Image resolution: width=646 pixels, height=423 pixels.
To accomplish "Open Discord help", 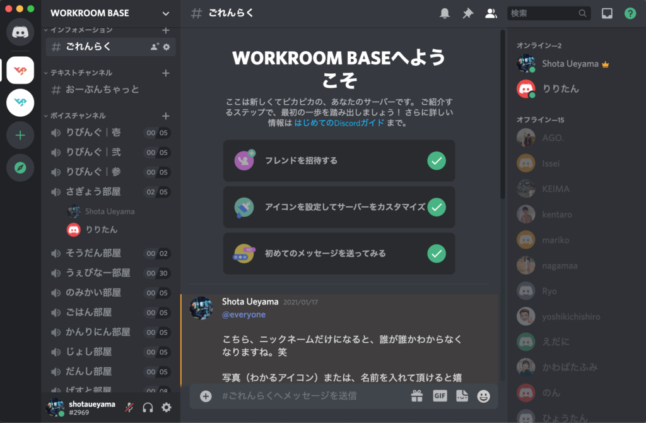I will click(x=630, y=13).
